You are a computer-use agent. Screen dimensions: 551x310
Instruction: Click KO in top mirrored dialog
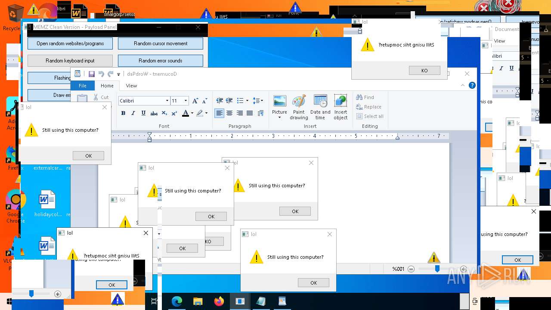point(424,71)
